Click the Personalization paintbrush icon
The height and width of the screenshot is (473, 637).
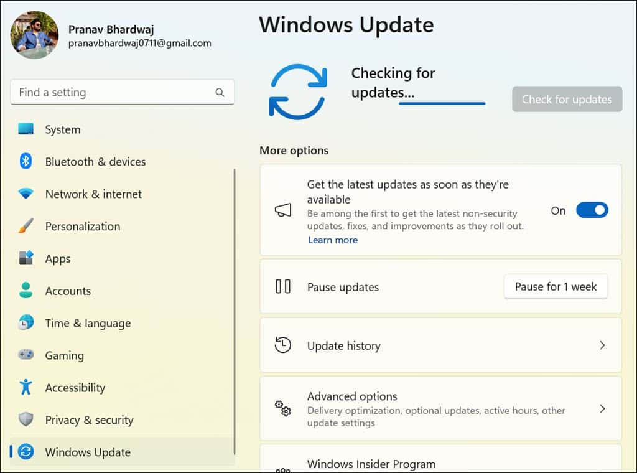tap(26, 225)
